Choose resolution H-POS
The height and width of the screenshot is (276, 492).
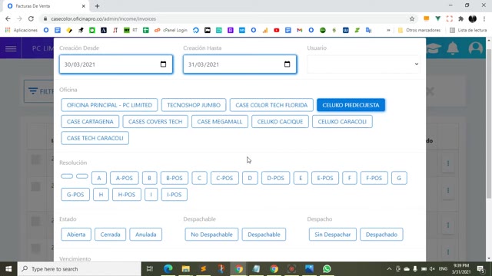point(127,195)
